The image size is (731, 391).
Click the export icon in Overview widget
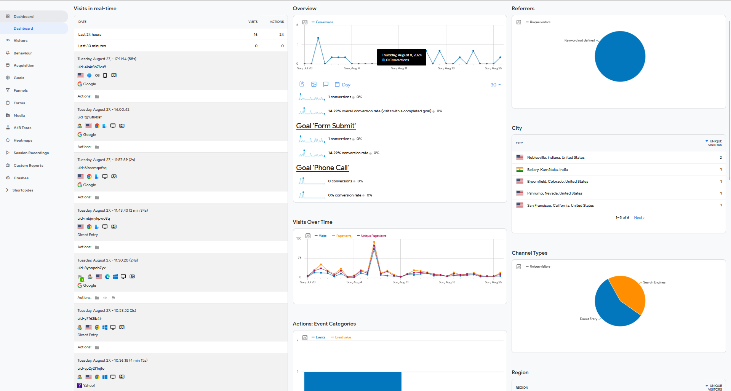click(x=302, y=84)
